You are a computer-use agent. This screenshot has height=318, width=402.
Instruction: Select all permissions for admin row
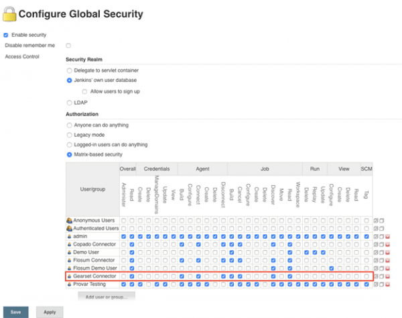point(376,237)
